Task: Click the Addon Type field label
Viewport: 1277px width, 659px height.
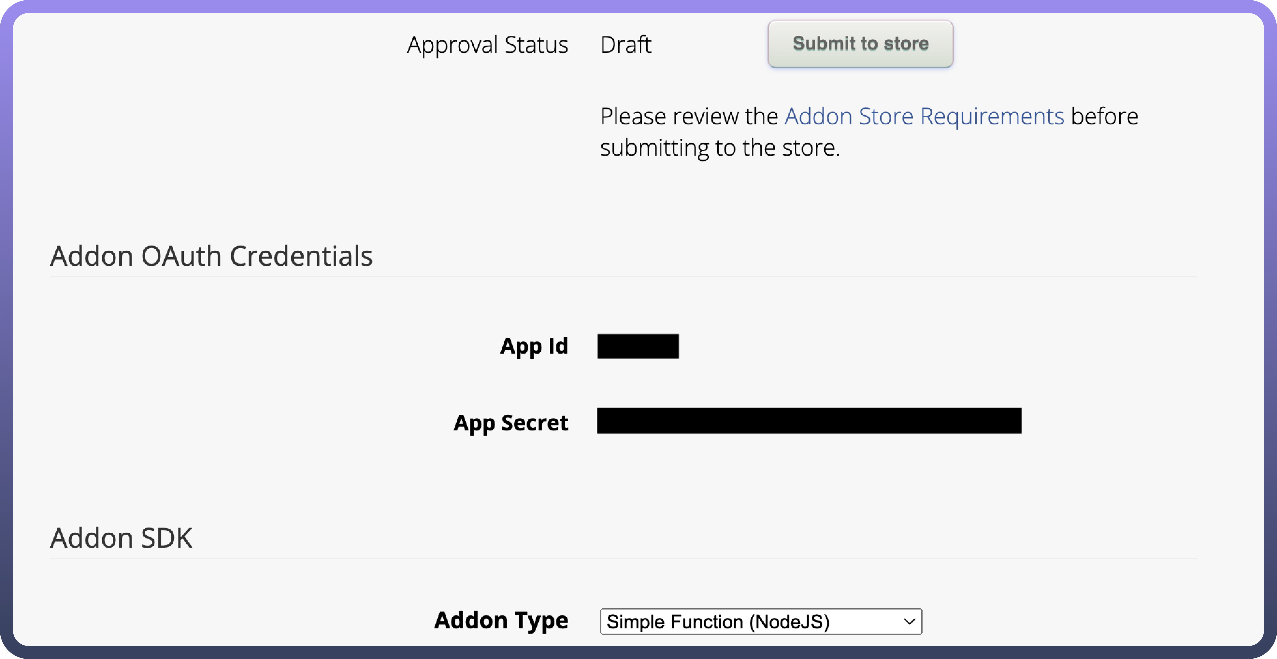Action: pos(501,620)
